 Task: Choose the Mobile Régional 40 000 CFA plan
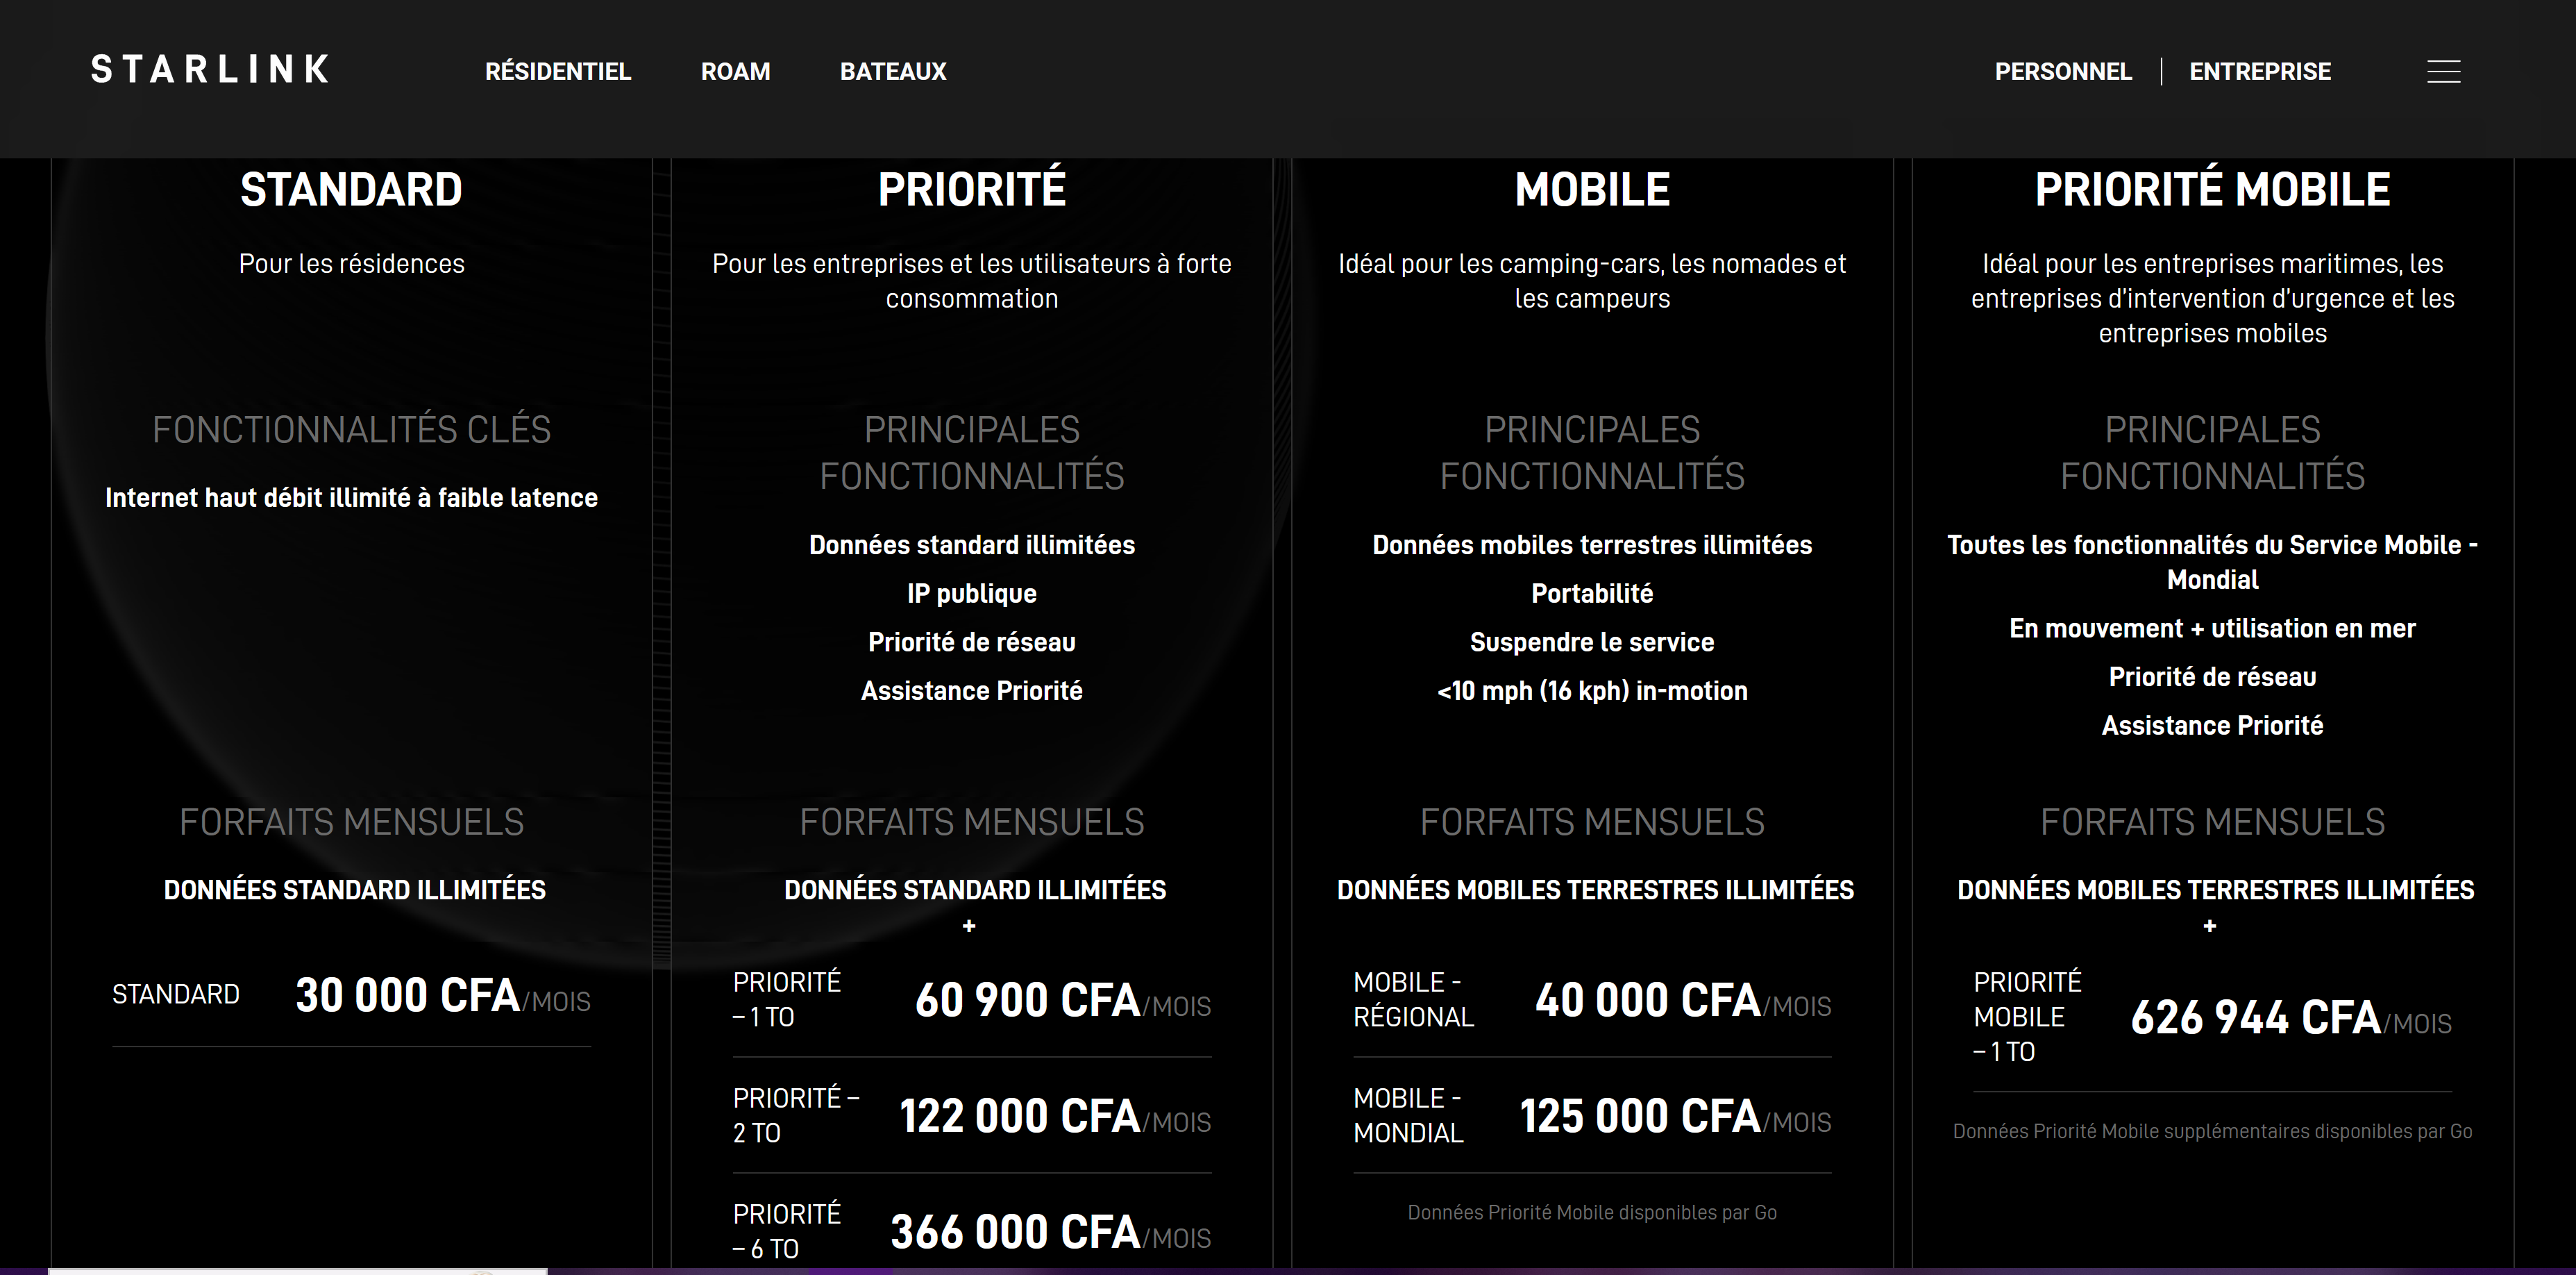click(1592, 1000)
